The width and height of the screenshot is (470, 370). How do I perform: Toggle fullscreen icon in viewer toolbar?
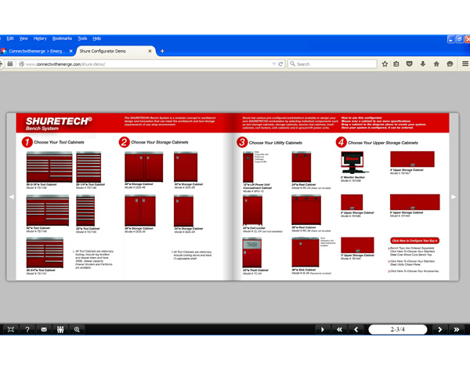[x=11, y=329]
